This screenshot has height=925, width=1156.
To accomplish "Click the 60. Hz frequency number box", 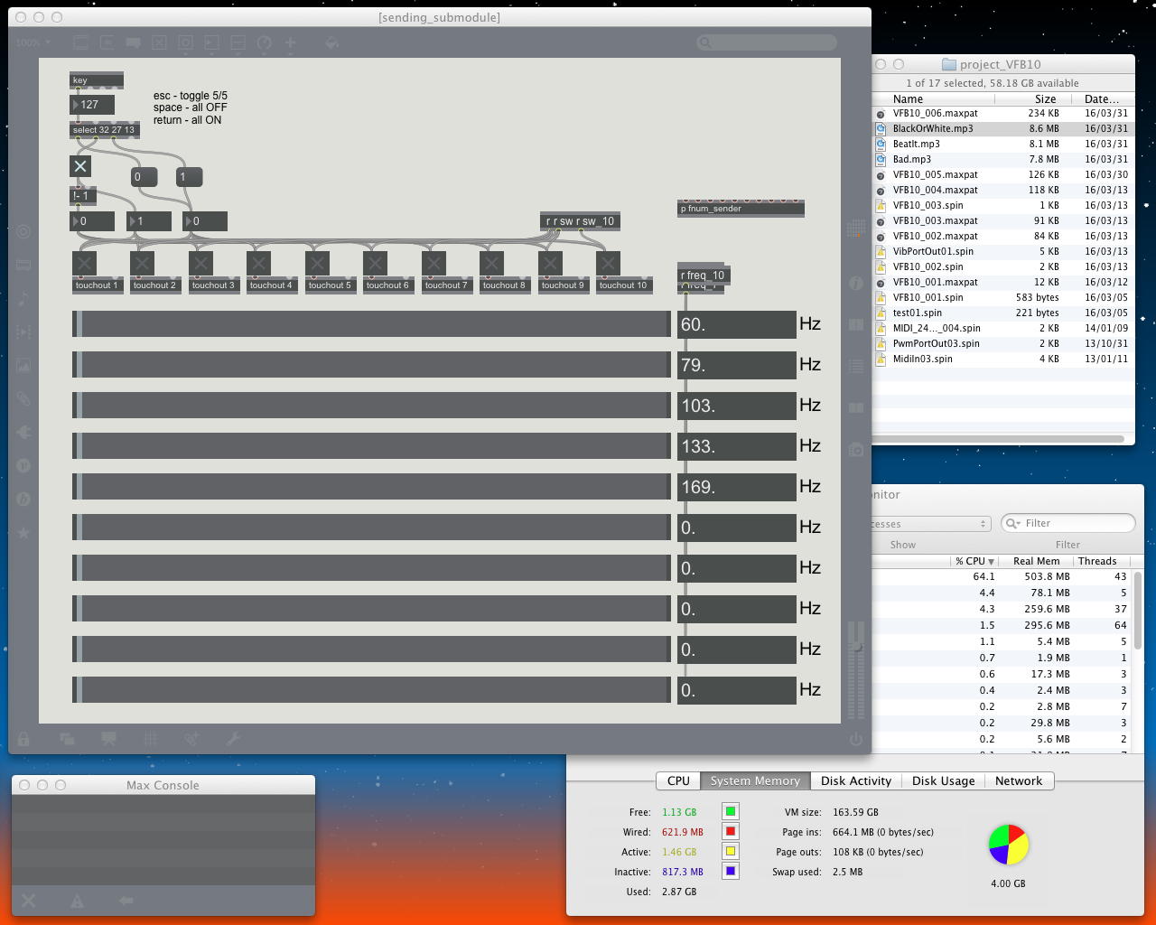I will [x=736, y=325].
